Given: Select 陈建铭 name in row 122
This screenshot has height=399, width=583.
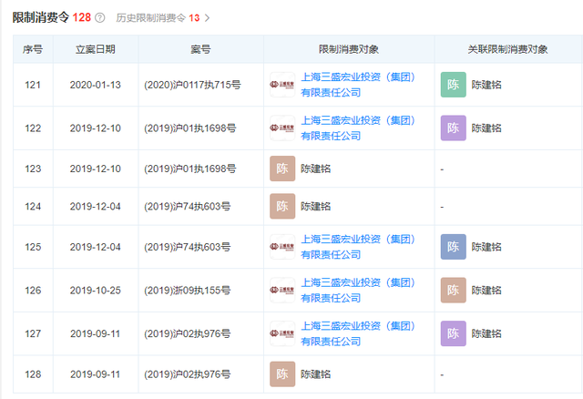Looking at the screenshot, I should 486,128.
